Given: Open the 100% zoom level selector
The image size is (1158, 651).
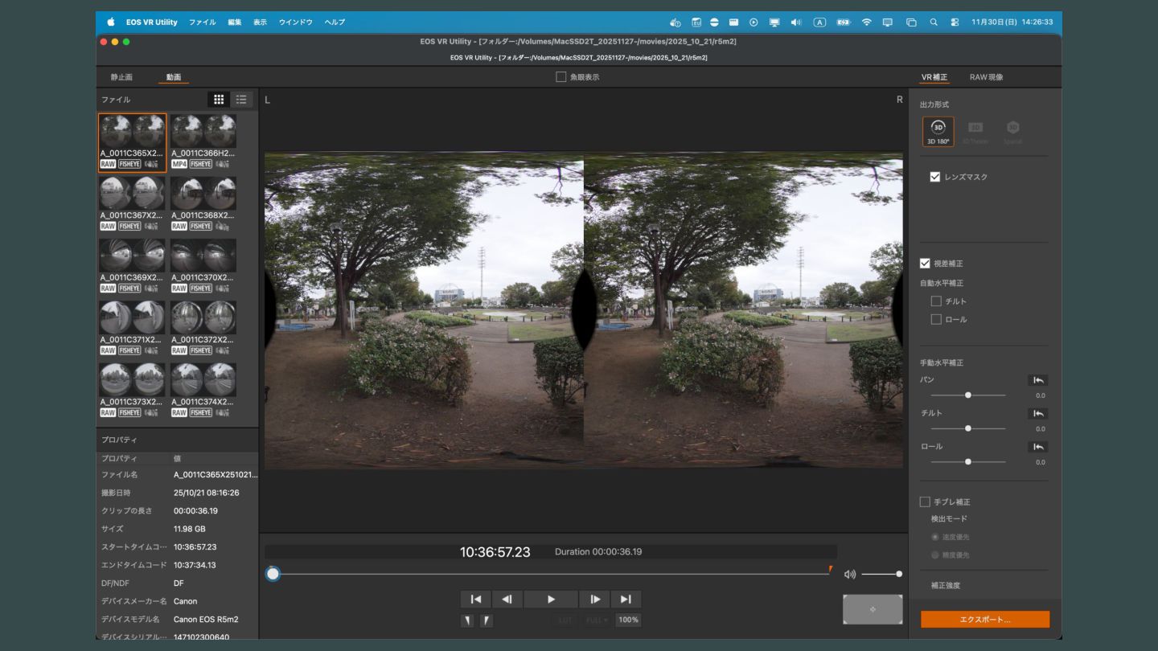Looking at the screenshot, I should (628, 620).
